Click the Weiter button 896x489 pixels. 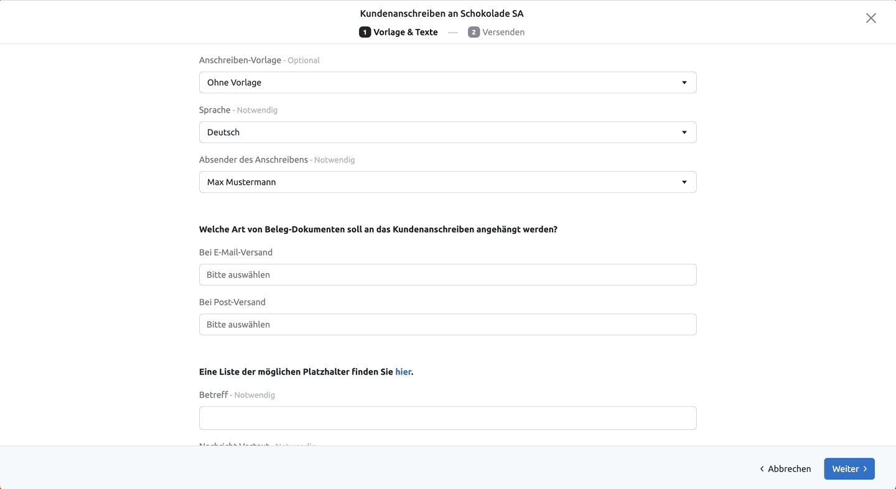849,468
